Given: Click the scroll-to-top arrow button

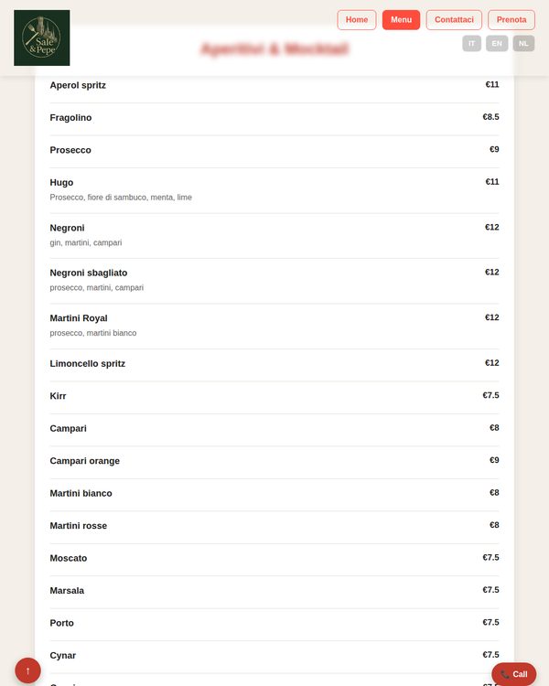Looking at the screenshot, I should (28, 670).
